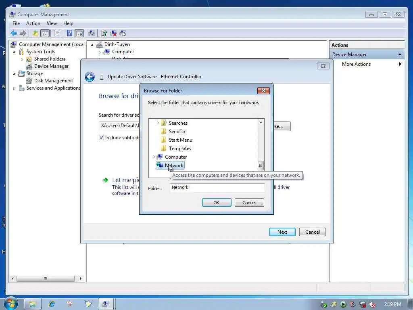The image size is (413, 310).
Task: Click the round Back button in Update Driver wizard
Action: tap(90, 77)
